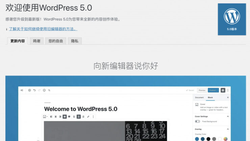Click the blue Publish button
This screenshot has width=250, height=141.
[213, 90]
